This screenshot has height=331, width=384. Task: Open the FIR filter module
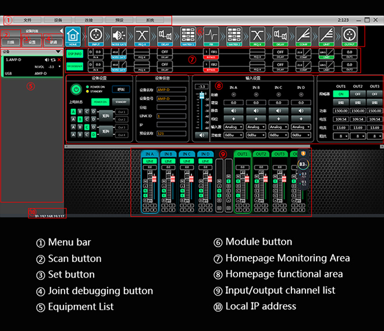tap(211, 35)
